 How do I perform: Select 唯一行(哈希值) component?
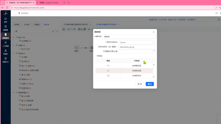[x=27, y=66]
